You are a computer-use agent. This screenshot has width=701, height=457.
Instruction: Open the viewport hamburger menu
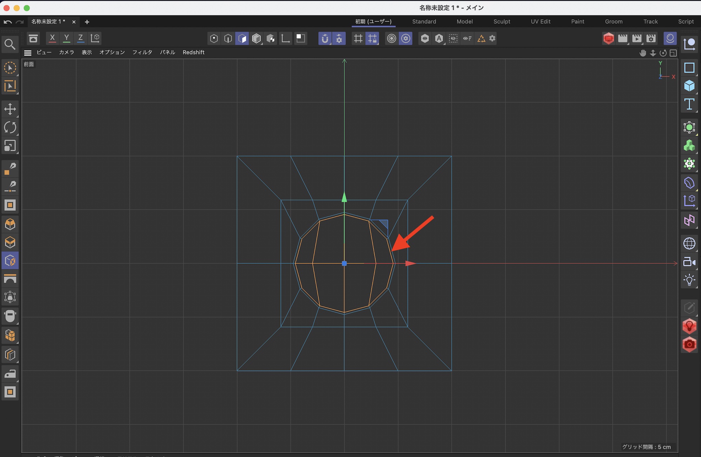[28, 53]
